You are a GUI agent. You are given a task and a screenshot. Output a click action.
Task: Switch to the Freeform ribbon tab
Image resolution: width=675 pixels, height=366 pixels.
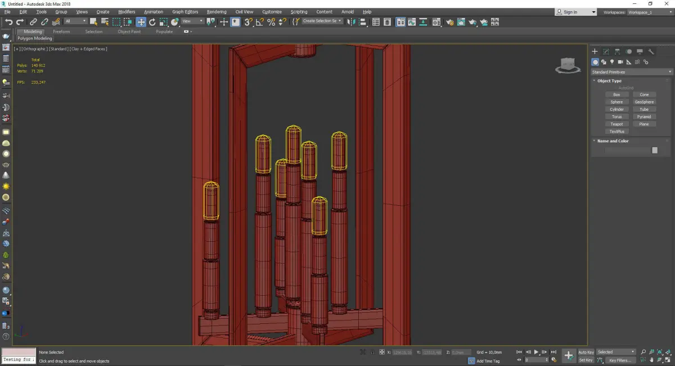pyautogui.click(x=61, y=31)
